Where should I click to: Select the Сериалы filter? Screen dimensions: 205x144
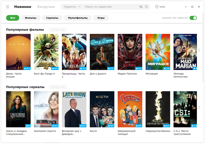tap(52, 18)
